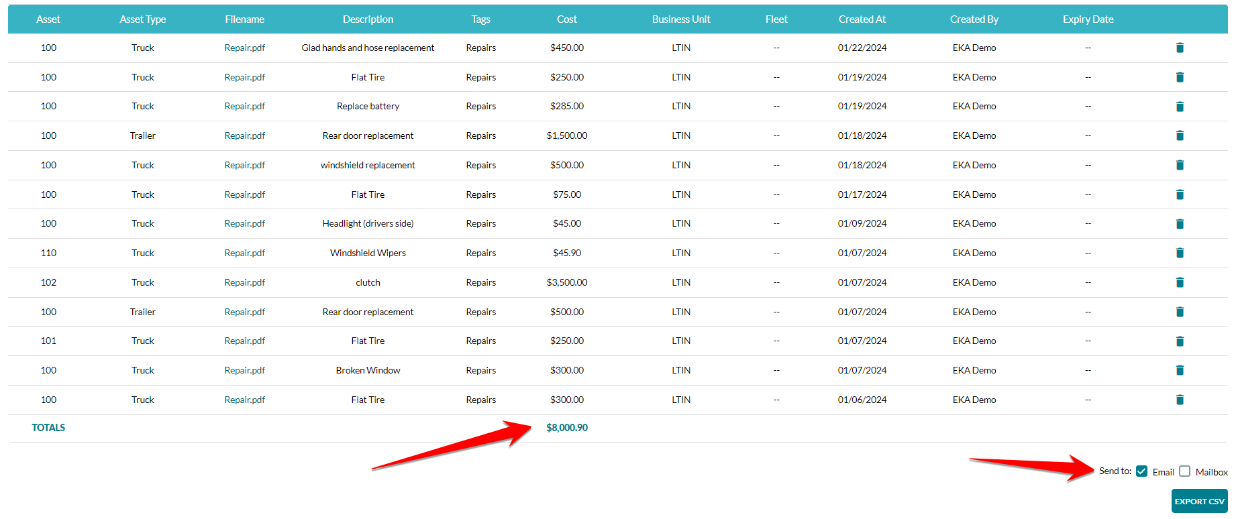Delete the $75.00 Flat Tire row
Image resolution: width=1234 pixels, height=519 pixels.
tap(1180, 194)
